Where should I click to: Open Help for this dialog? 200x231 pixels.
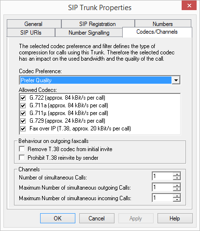[x=175, y=218]
